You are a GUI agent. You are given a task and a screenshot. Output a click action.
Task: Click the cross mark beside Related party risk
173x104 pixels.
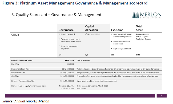pos(59,34)
